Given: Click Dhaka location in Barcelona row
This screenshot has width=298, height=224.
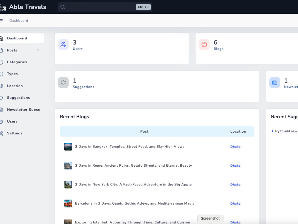Looking at the screenshot, I should [235, 204].
